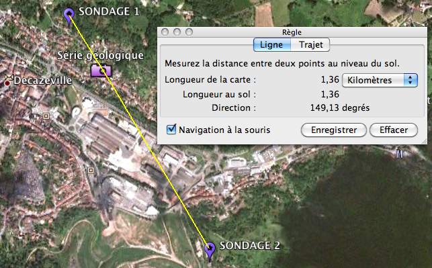Click the SONDAGE 1 placemark pin
Screen dimensions: 432x268
click(69, 17)
